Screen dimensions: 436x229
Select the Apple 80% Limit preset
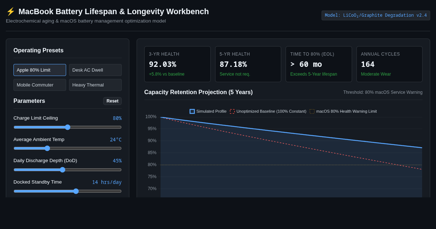[x=40, y=70]
